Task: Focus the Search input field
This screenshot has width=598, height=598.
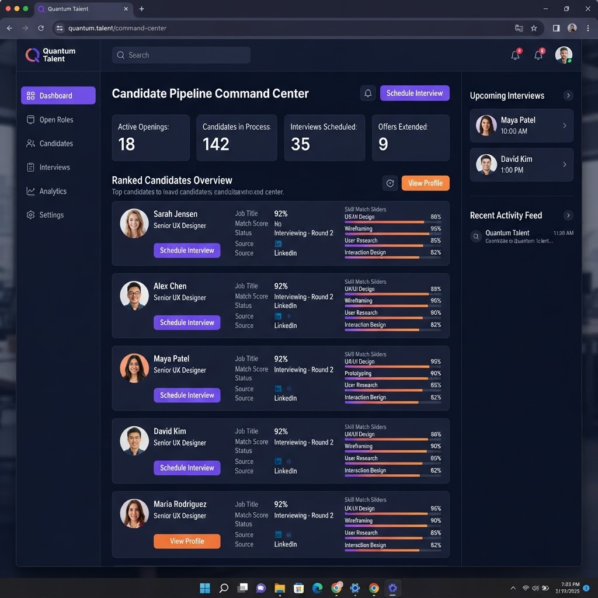Action: 181,55
